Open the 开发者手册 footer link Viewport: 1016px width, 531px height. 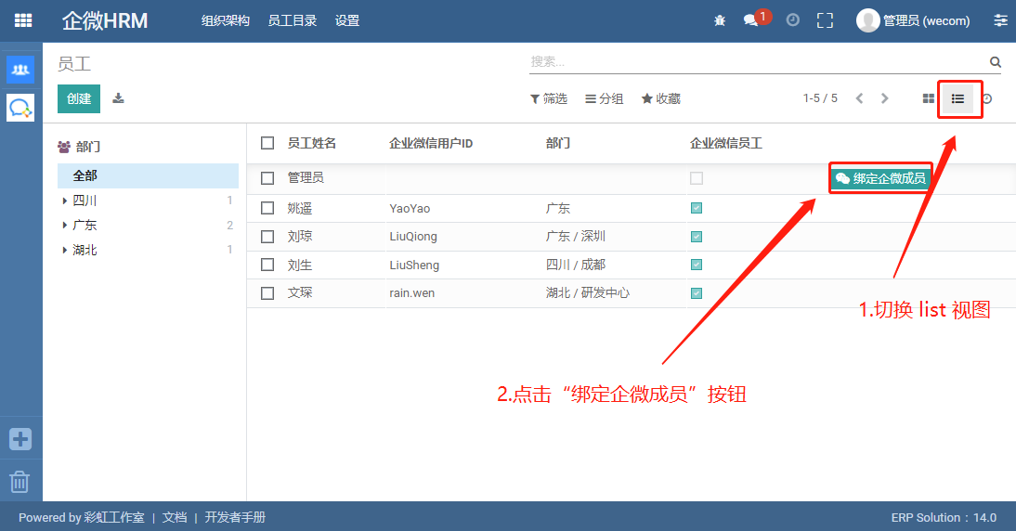point(235,517)
